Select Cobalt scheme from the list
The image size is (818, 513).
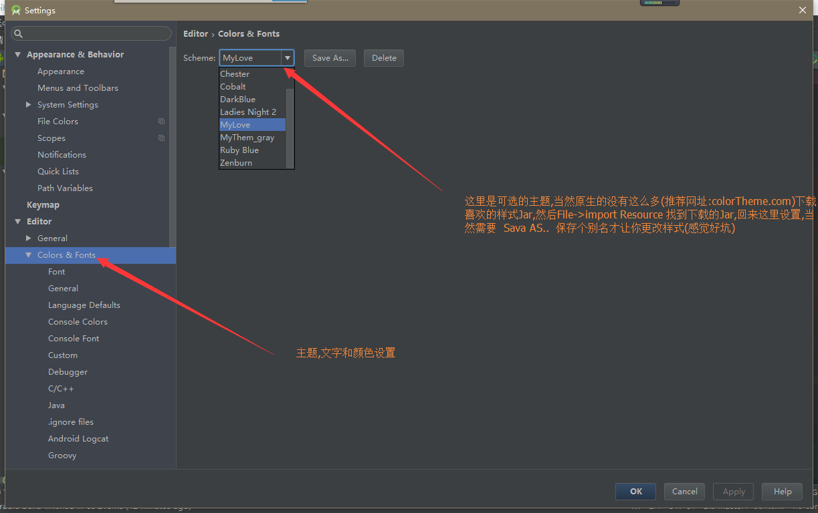[252, 87]
